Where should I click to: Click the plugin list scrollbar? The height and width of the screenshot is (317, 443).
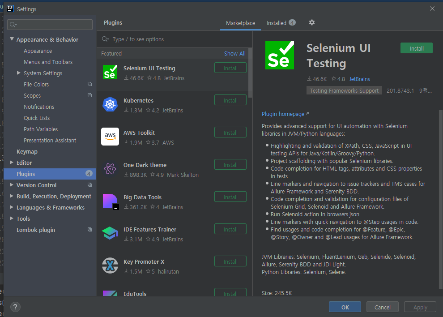click(250, 73)
